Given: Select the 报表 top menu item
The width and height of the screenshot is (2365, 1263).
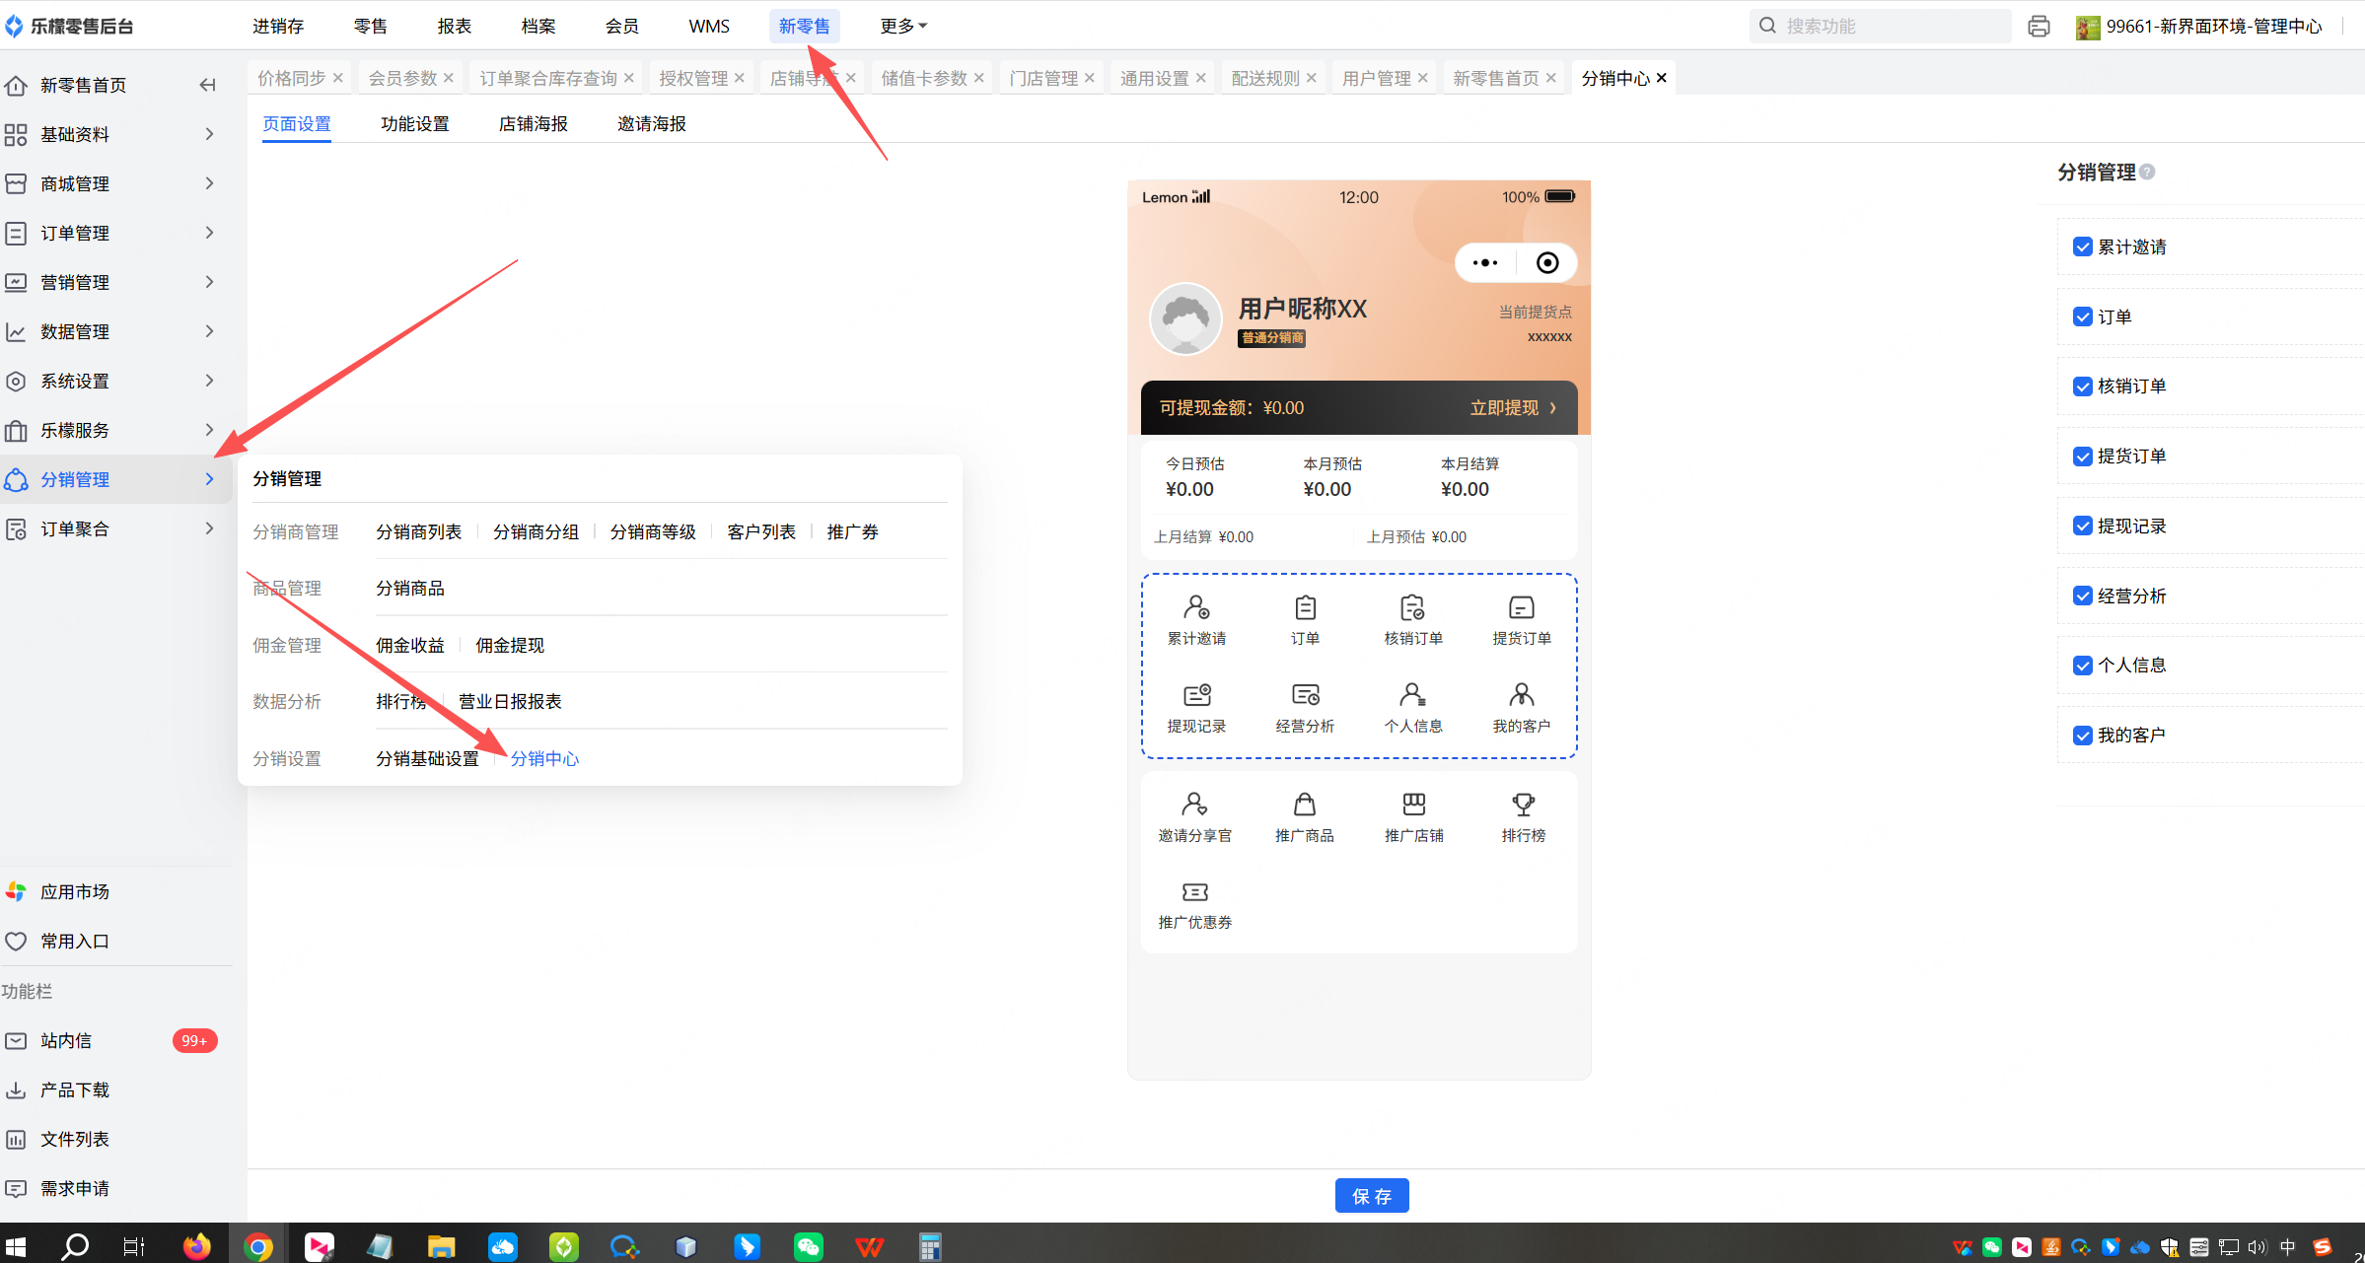Looking at the screenshot, I should pyautogui.click(x=454, y=26).
